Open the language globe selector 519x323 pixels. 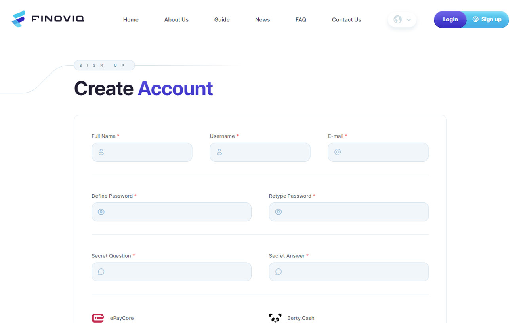[x=402, y=19]
